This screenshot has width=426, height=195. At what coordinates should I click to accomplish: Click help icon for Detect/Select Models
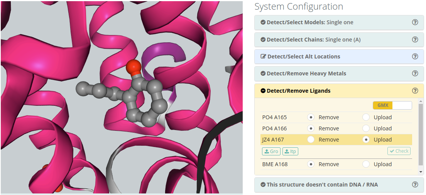(x=415, y=22)
